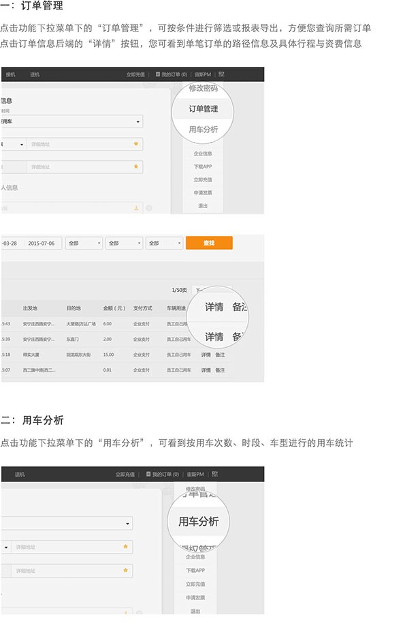
Task: Click 立即充值 in the 用车分析 illustration top bar
Action: [x=125, y=475]
